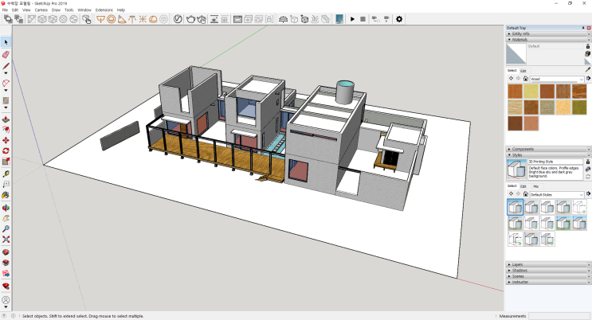
Task: Select the Eraser tool
Action: pyautogui.click(x=6, y=55)
